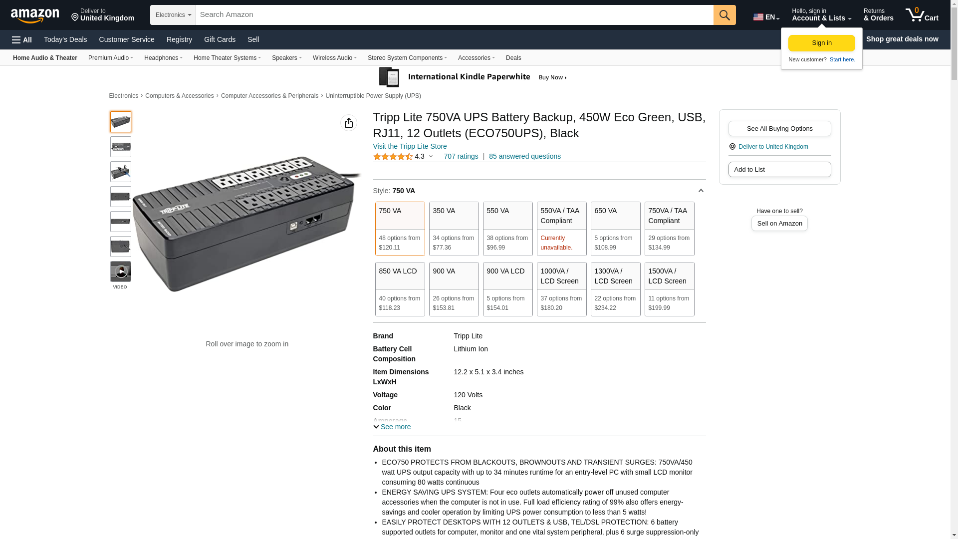Screen dimensions: 958x539
Task: Open Today's Deals tab
Action: click(x=65, y=39)
